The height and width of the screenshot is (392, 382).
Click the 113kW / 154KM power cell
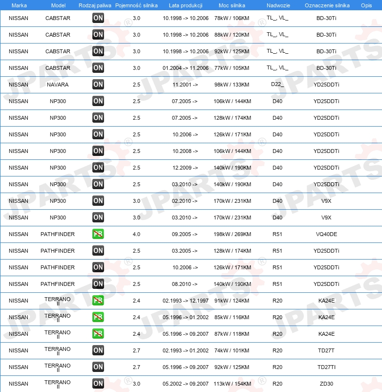233,384
